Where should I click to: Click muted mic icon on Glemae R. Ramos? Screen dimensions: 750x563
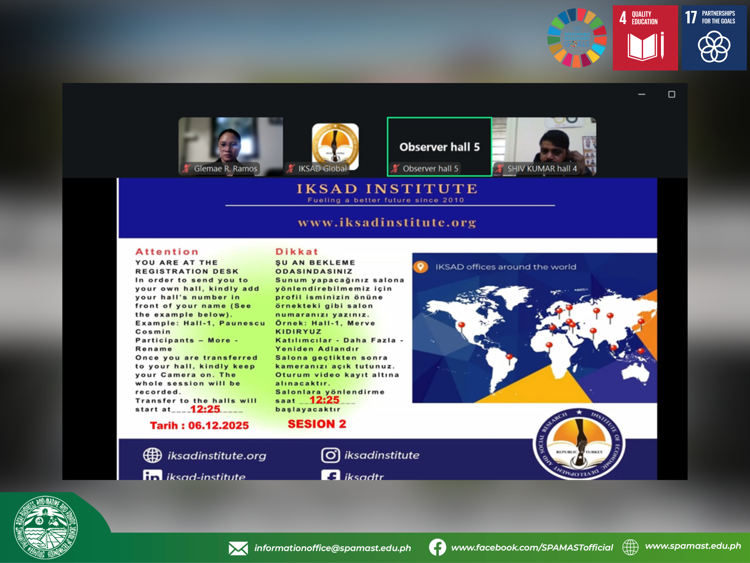pyautogui.click(x=186, y=168)
